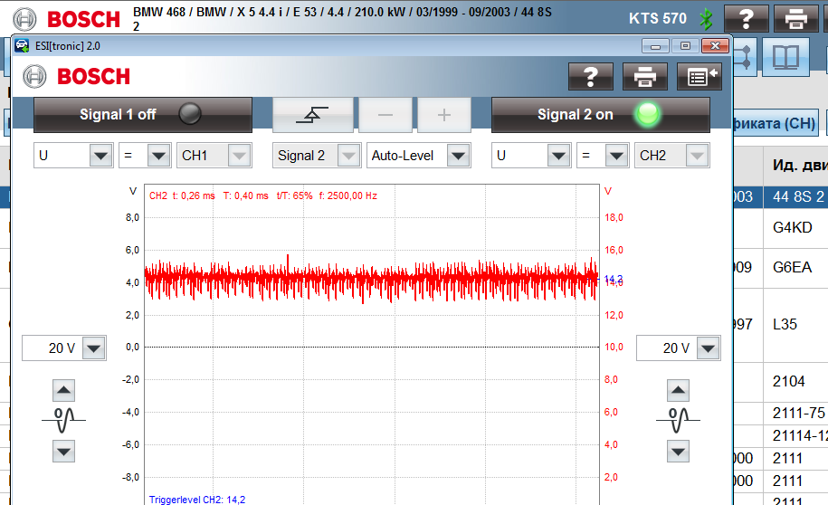Image resolution: width=828 pixels, height=505 pixels.
Task: Click the Triggerlevel CH2: 14,2 label
Action: tap(197, 500)
